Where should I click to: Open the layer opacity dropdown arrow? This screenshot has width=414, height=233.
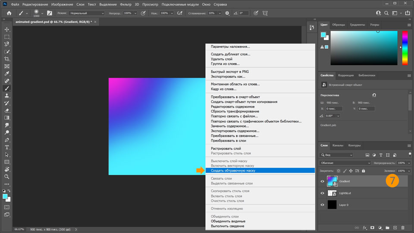[x=409, y=163]
